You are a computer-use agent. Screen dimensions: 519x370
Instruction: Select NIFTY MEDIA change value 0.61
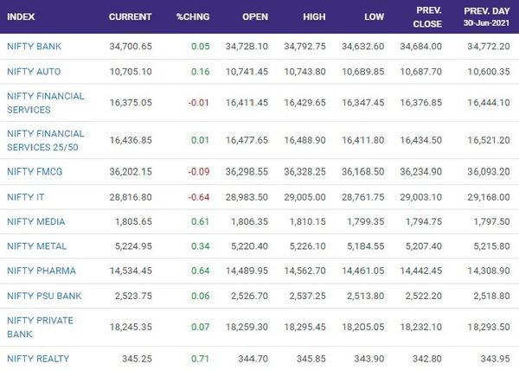201,221
